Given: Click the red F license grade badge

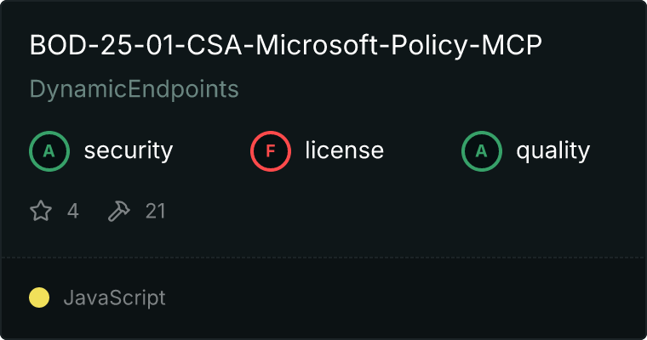Looking at the screenshot, I should pyautogui.click(x=271, y=151).
